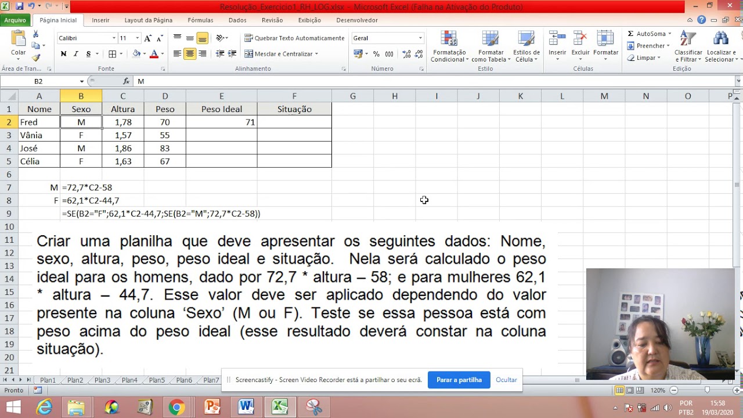This screenshot has height=418, width=743.
Task: Click the formula bar input showing M
Action: pyautogui.click(x=435, y=81)
